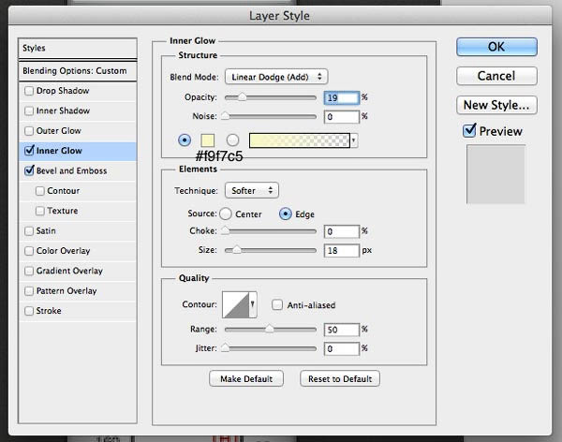Click the Cancel button
Viewport: 562px width, 442px height.
(496, 76)
